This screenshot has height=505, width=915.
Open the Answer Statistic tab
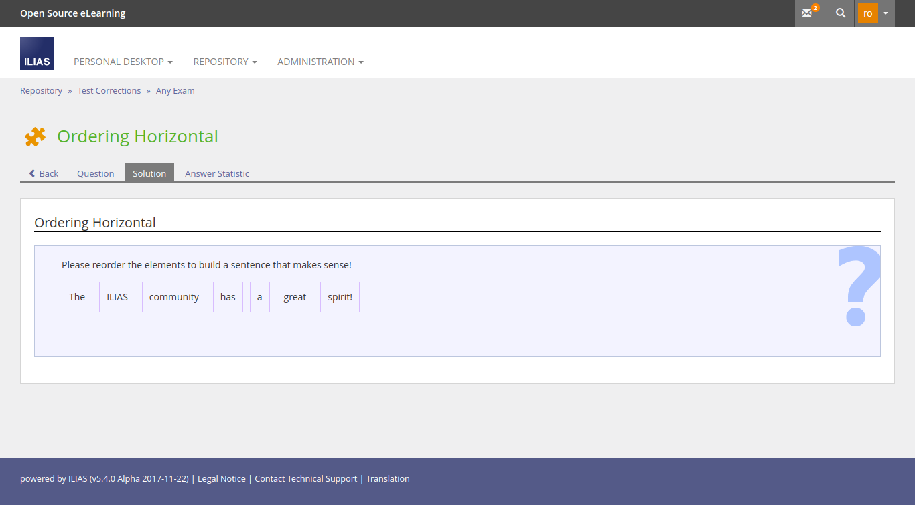217,173
